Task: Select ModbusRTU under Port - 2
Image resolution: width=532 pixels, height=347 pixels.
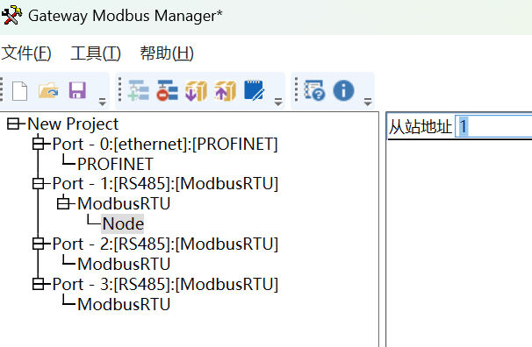Action: 124,264
